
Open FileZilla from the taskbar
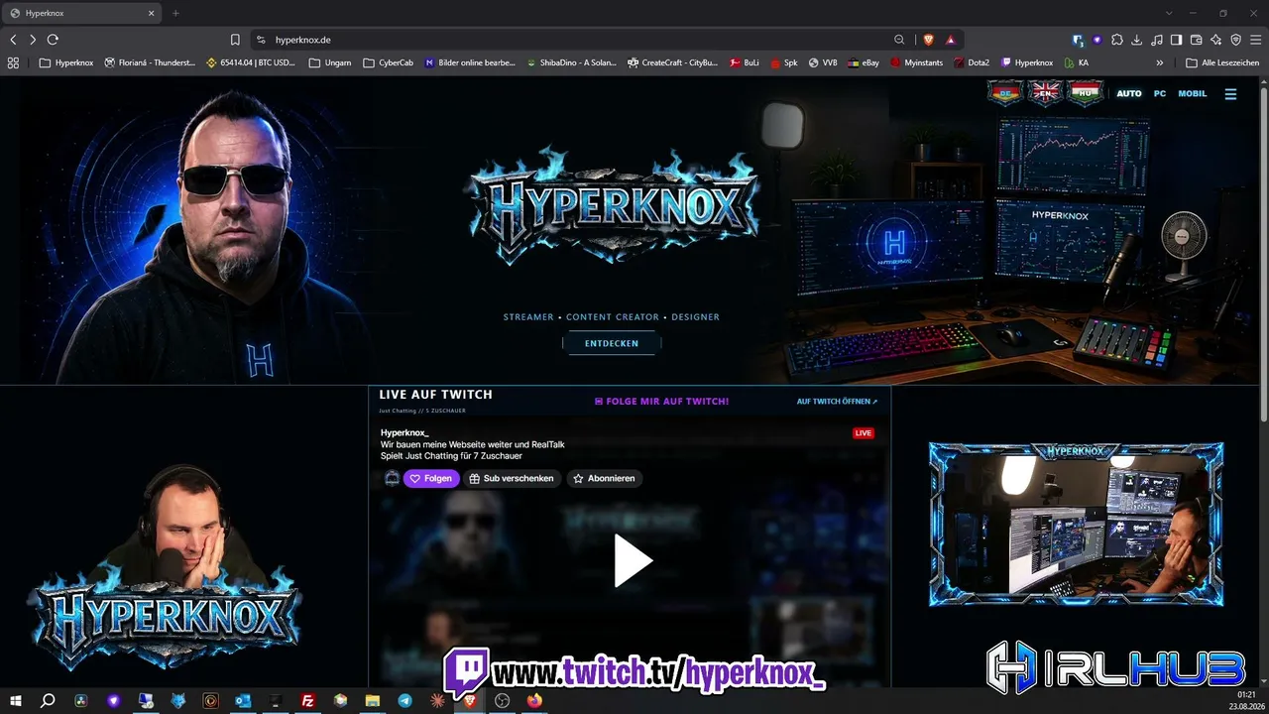[308, 700]
